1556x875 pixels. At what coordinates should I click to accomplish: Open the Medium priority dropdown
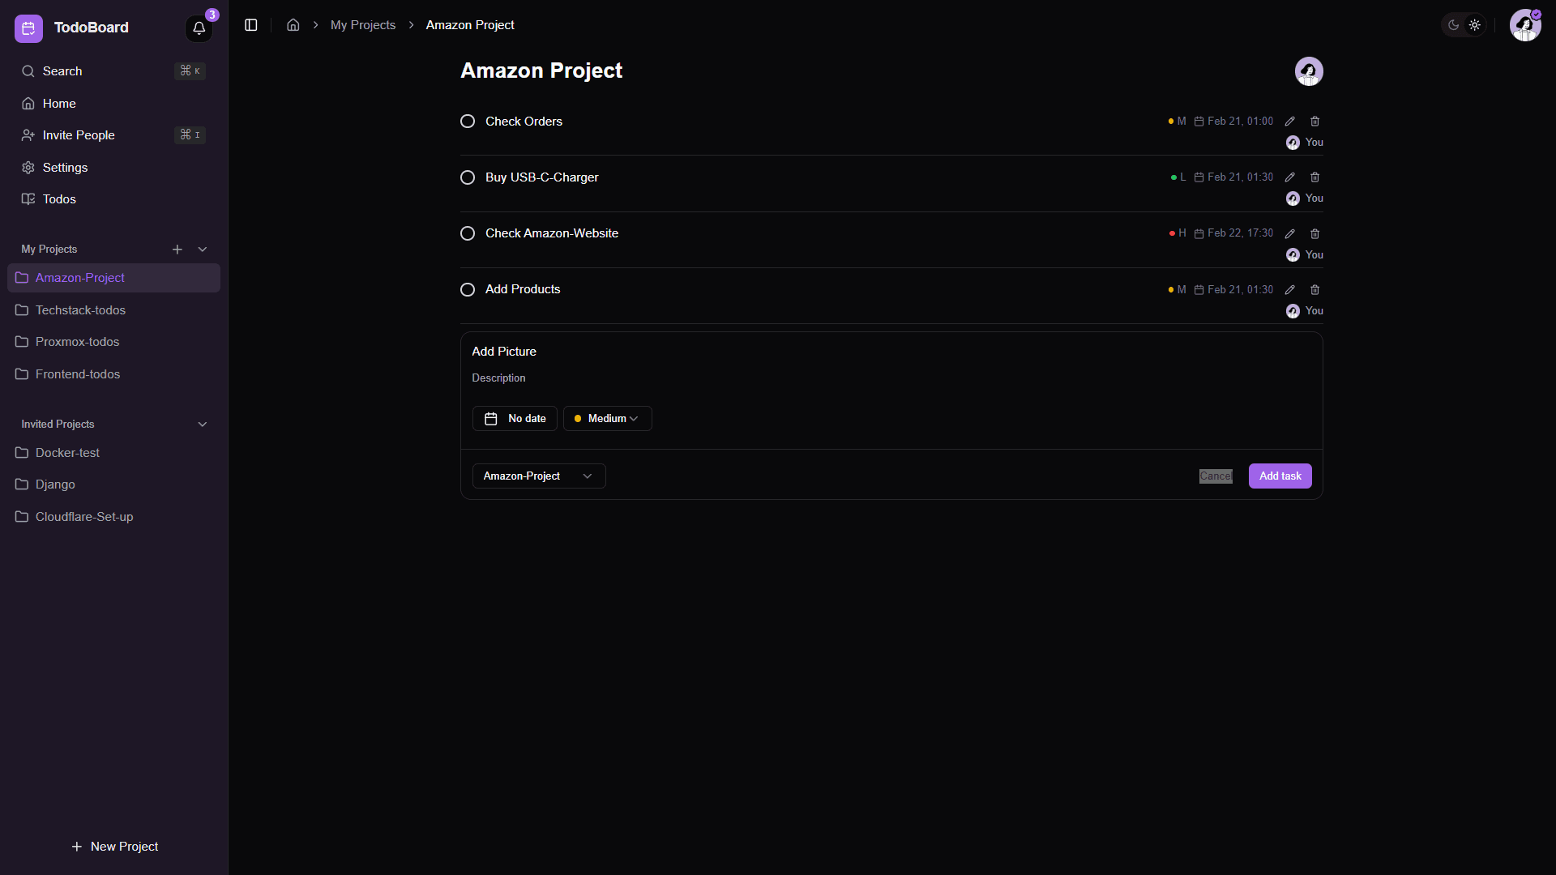pyautogui.click(x=607, y=419)
